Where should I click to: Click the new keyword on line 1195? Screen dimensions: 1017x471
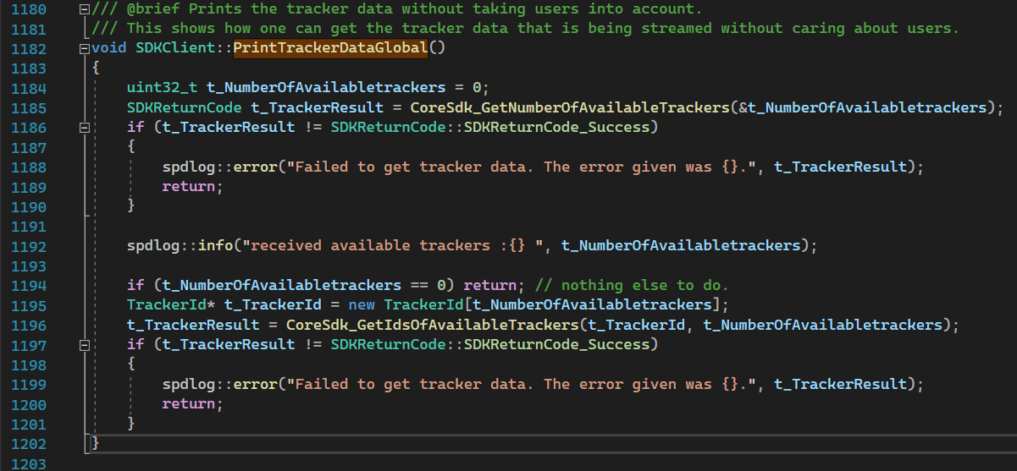362,305
